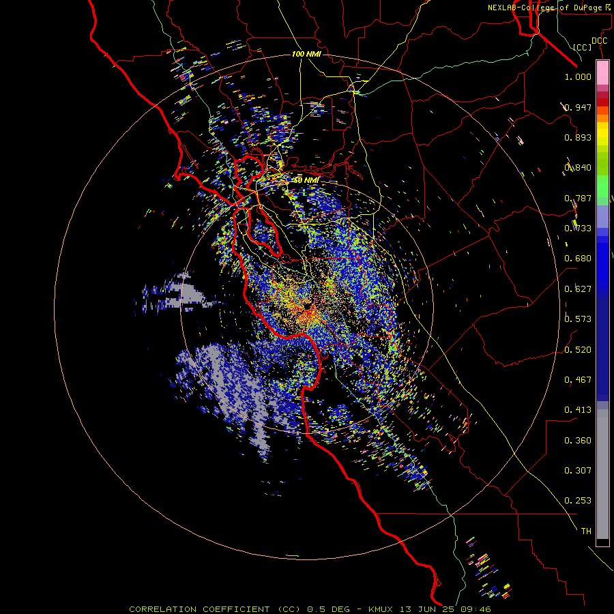Pick the pink segment at the color bar top

click(x=602, y=73)
